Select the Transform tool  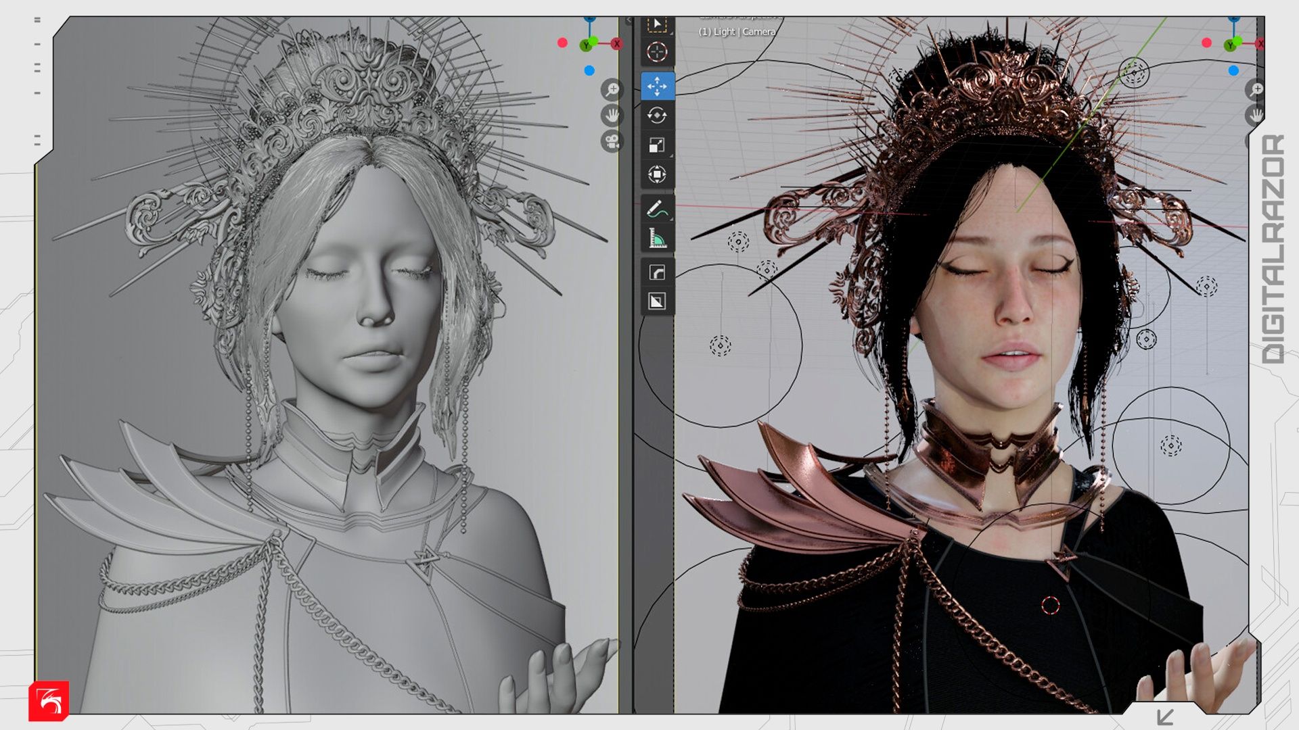coord(657,174)
